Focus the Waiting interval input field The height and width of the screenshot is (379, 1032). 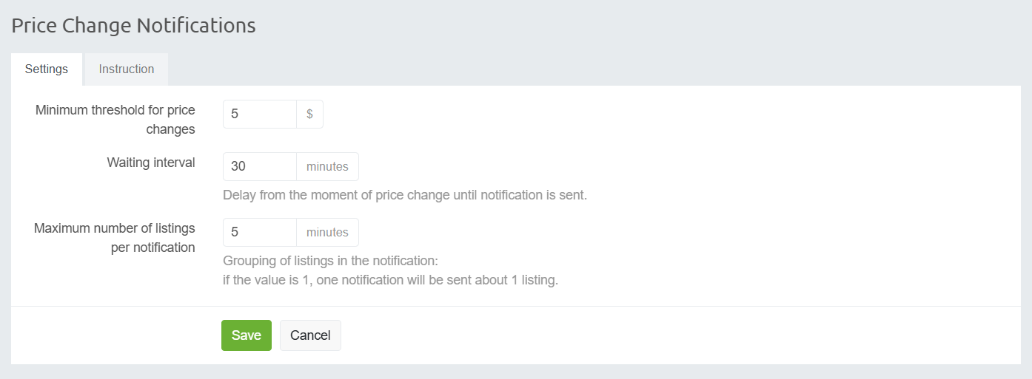(260, 167)
